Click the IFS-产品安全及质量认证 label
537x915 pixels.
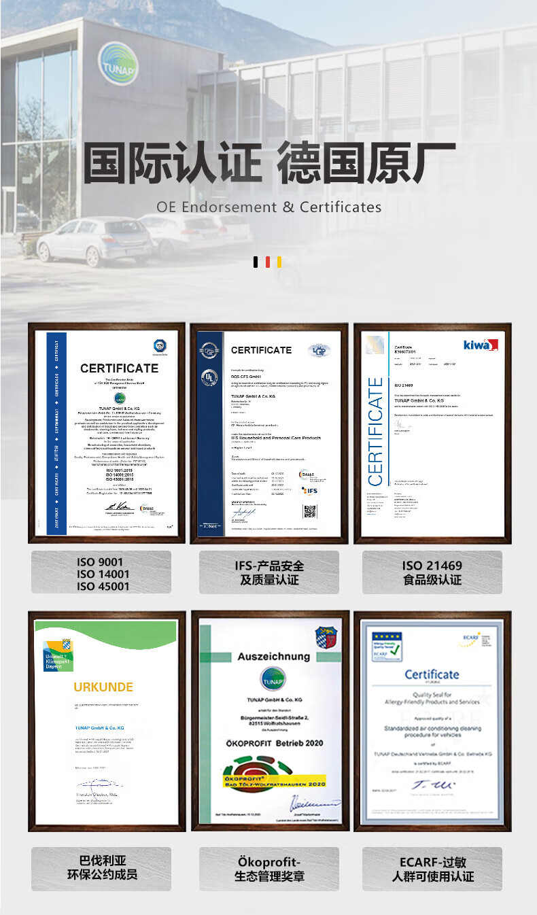point(268,572)
